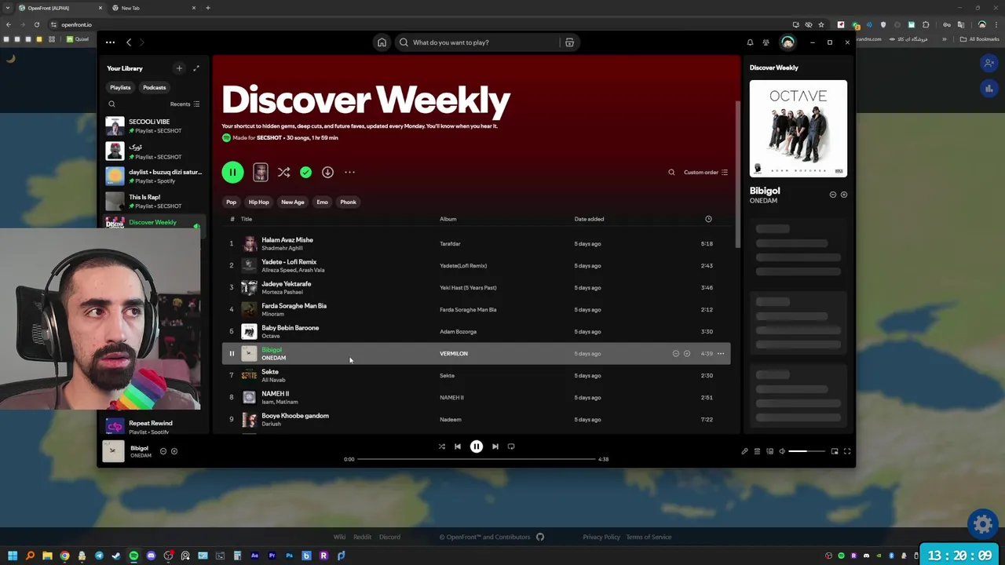Select the New Age genre chip
Screen dimensions: 1005x565
click(293, 202)
